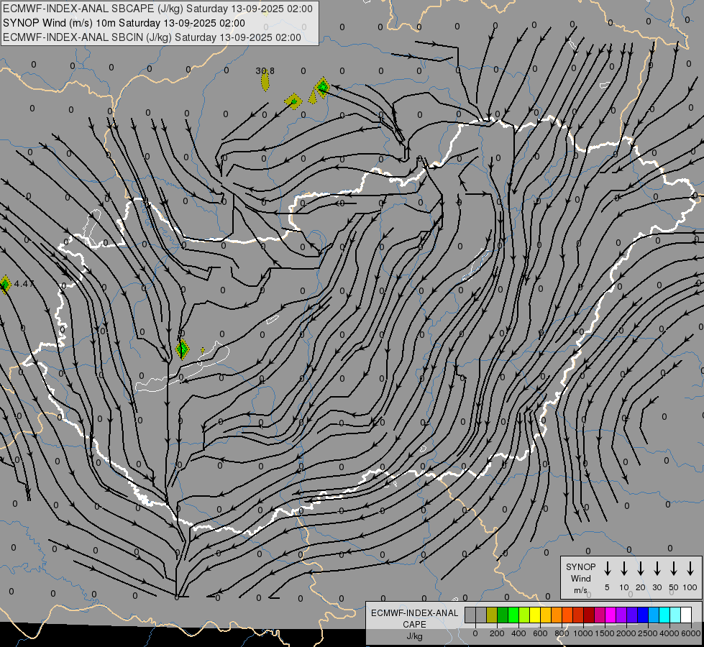
Task: Click the CAPE word in color legend
Action: (x=414, y=625)
